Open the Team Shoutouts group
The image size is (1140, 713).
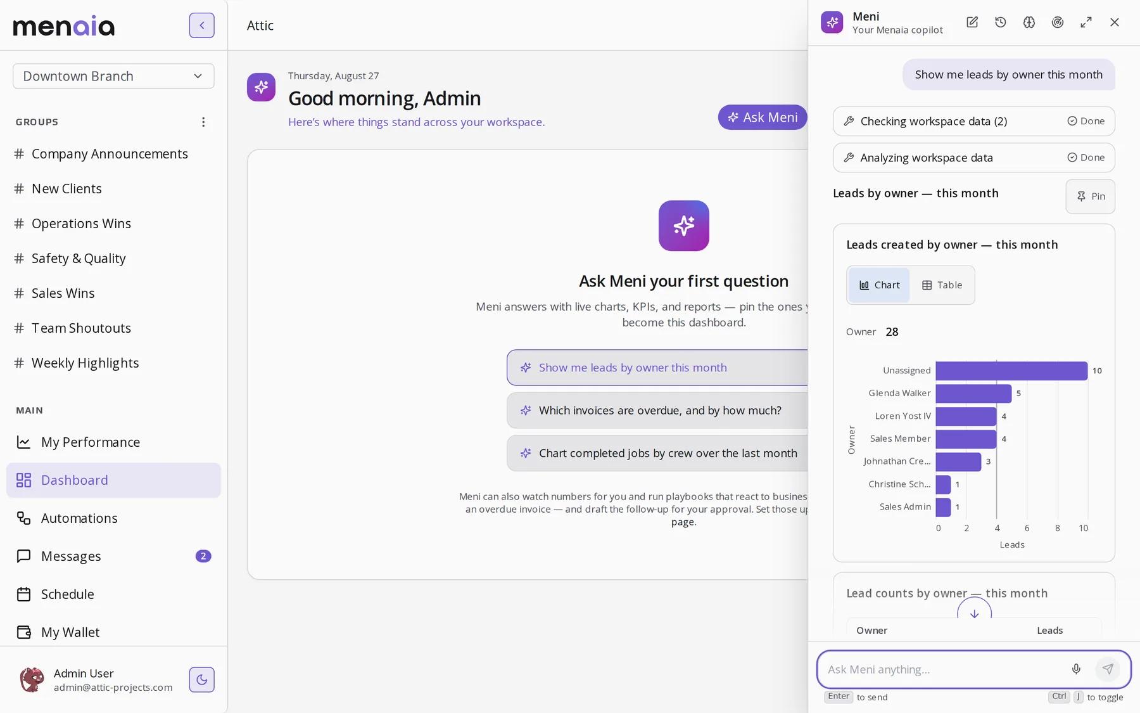pyautogui.click(x=81, y=328)
